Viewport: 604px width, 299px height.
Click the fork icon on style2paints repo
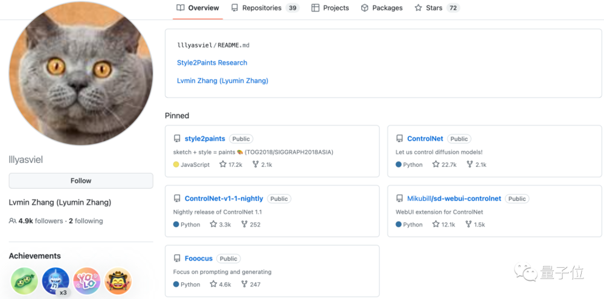(x=255, y=164)
